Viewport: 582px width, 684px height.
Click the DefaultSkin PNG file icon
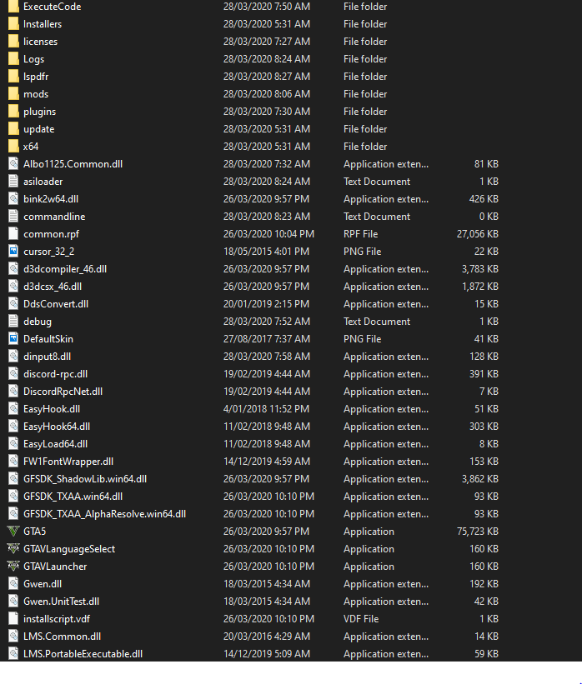tap(13, 338)
